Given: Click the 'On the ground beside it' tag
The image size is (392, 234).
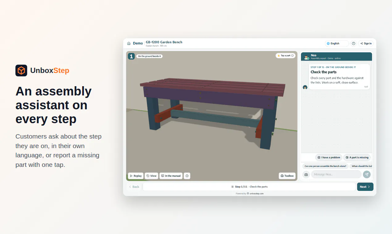Looking at the screenshot, I should (x=149, y=56).
